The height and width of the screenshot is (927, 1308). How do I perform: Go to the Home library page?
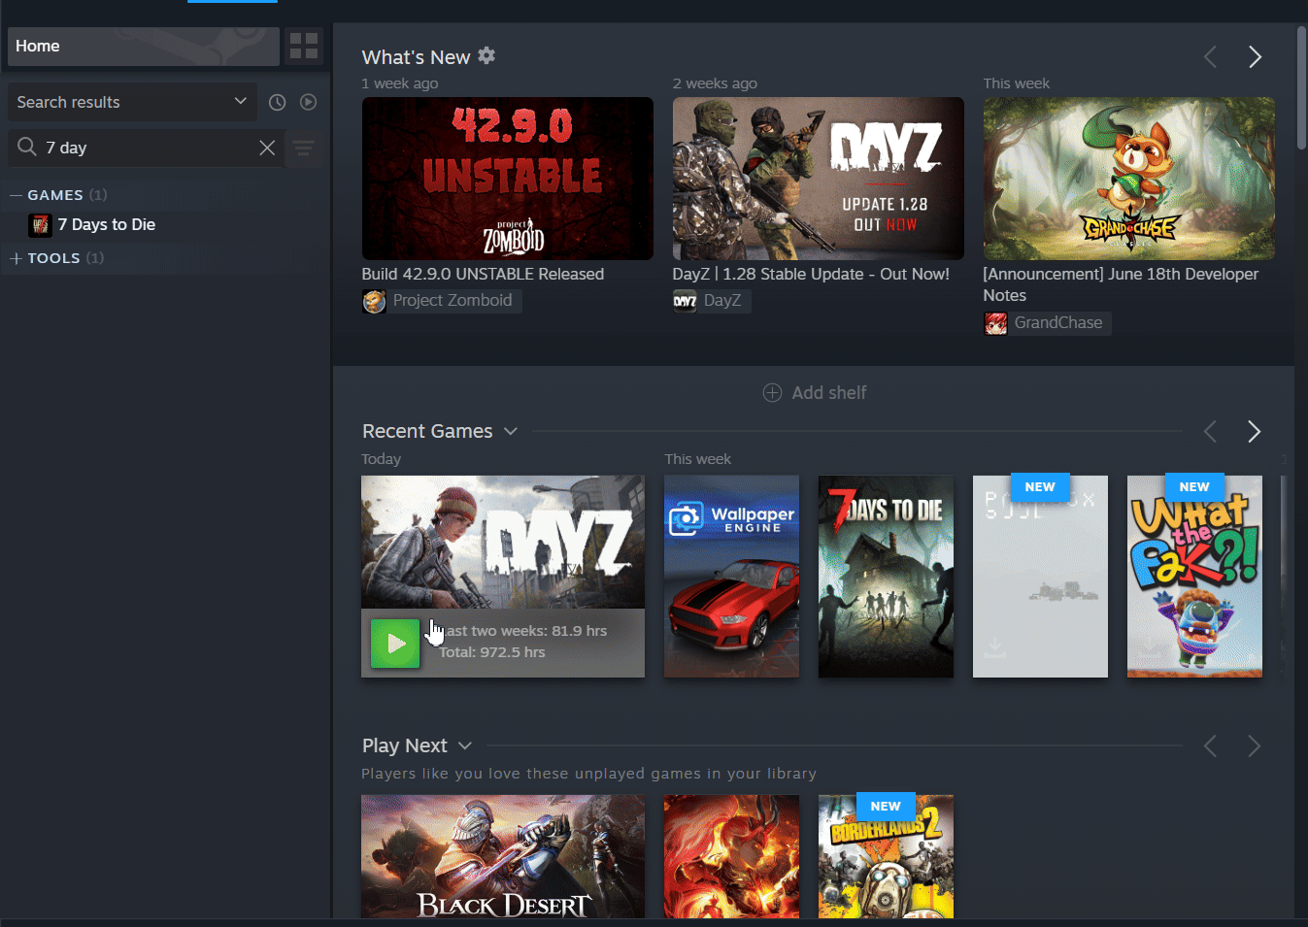coord(144,46)
